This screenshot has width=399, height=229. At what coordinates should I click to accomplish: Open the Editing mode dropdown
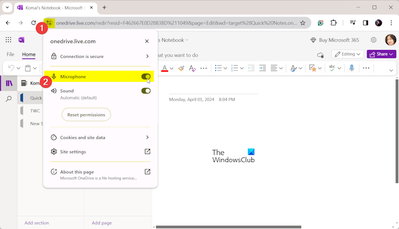pyautogui.click(x=347, y=54)
